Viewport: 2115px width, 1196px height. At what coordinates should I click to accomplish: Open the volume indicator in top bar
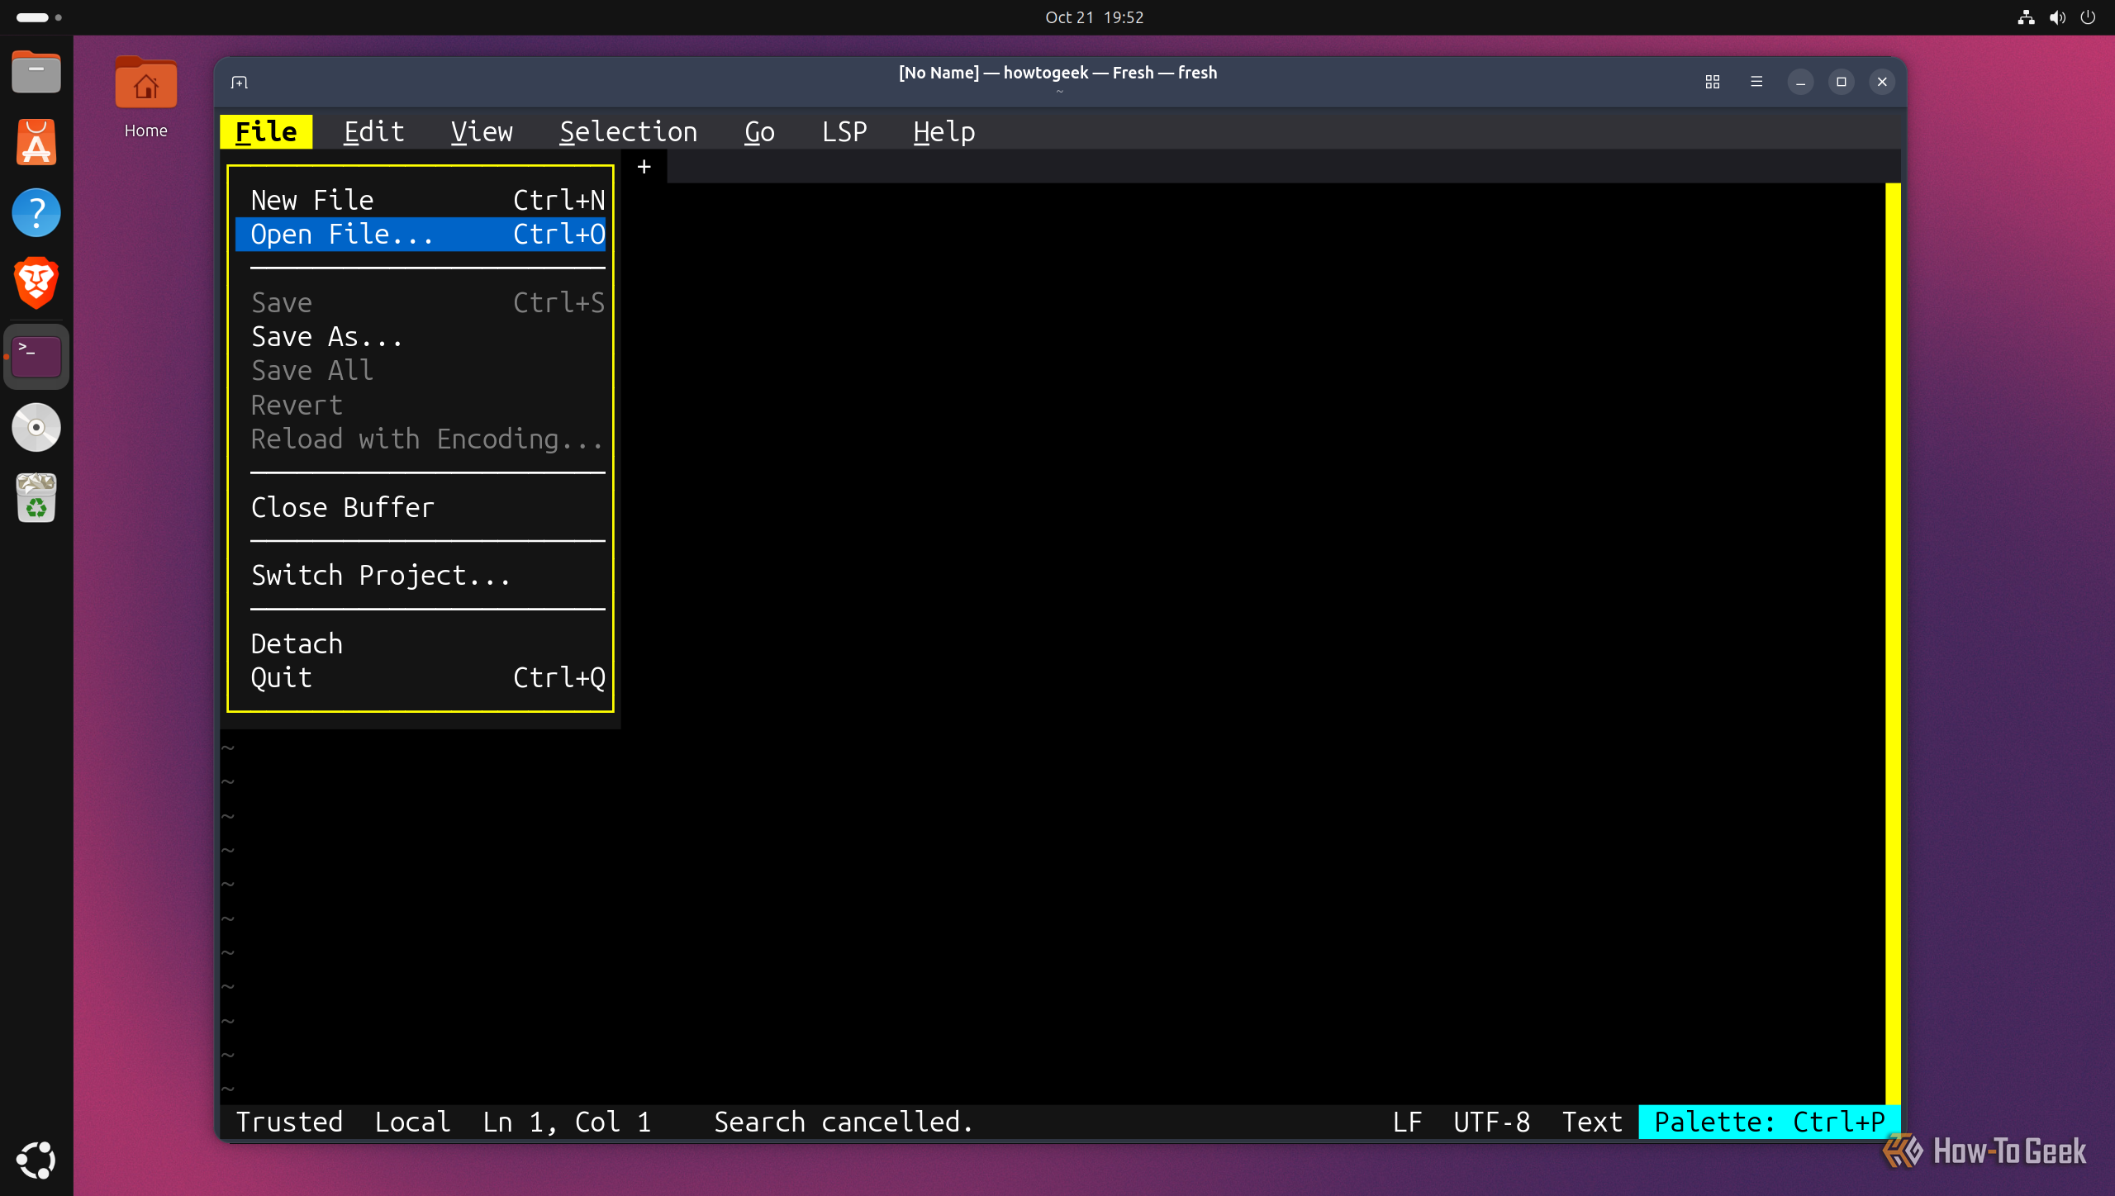pos(2057,17)
